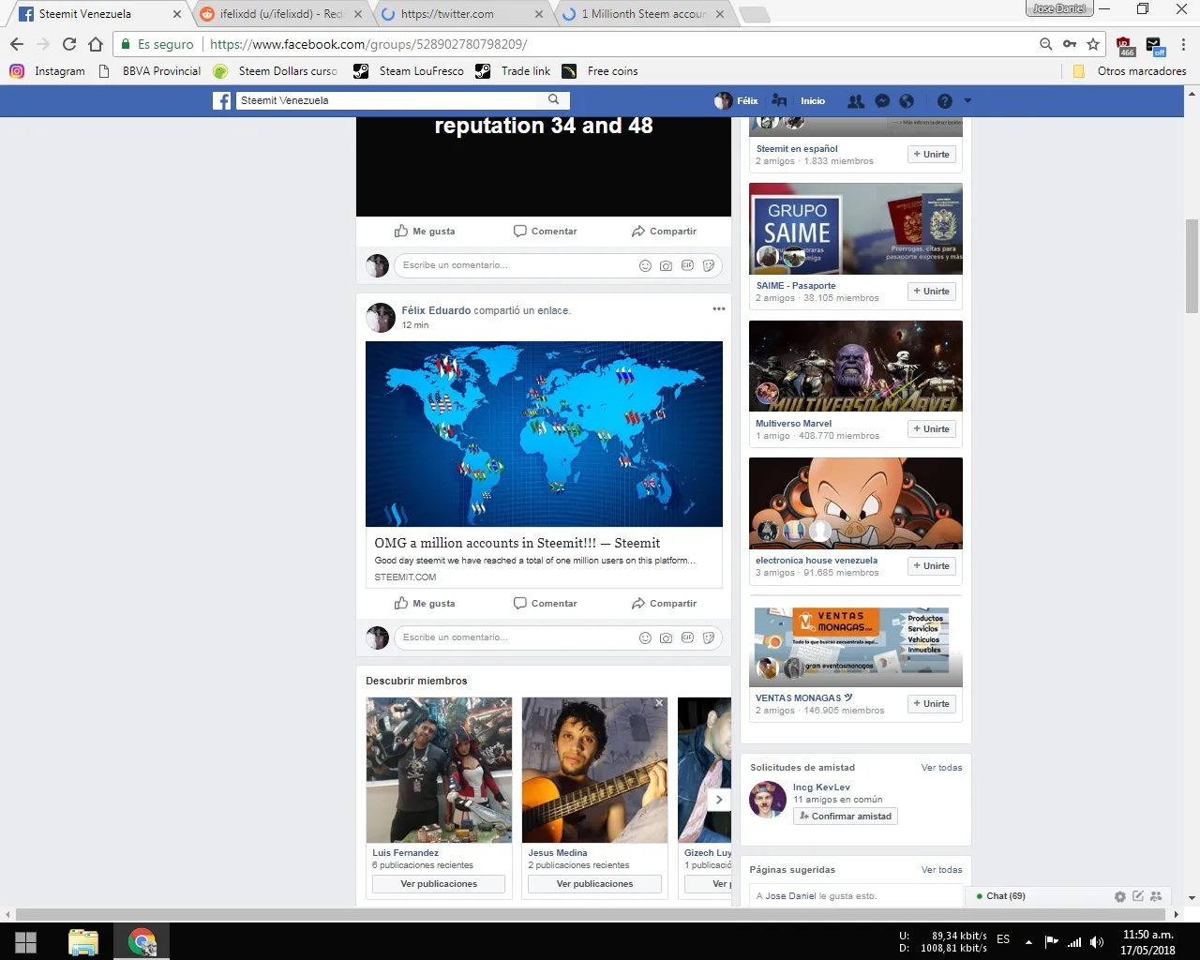This screenshot has height=960, width=1200.
Task: Open the options dots on Félix Eduardo's post
Action: tap(719, 308)
